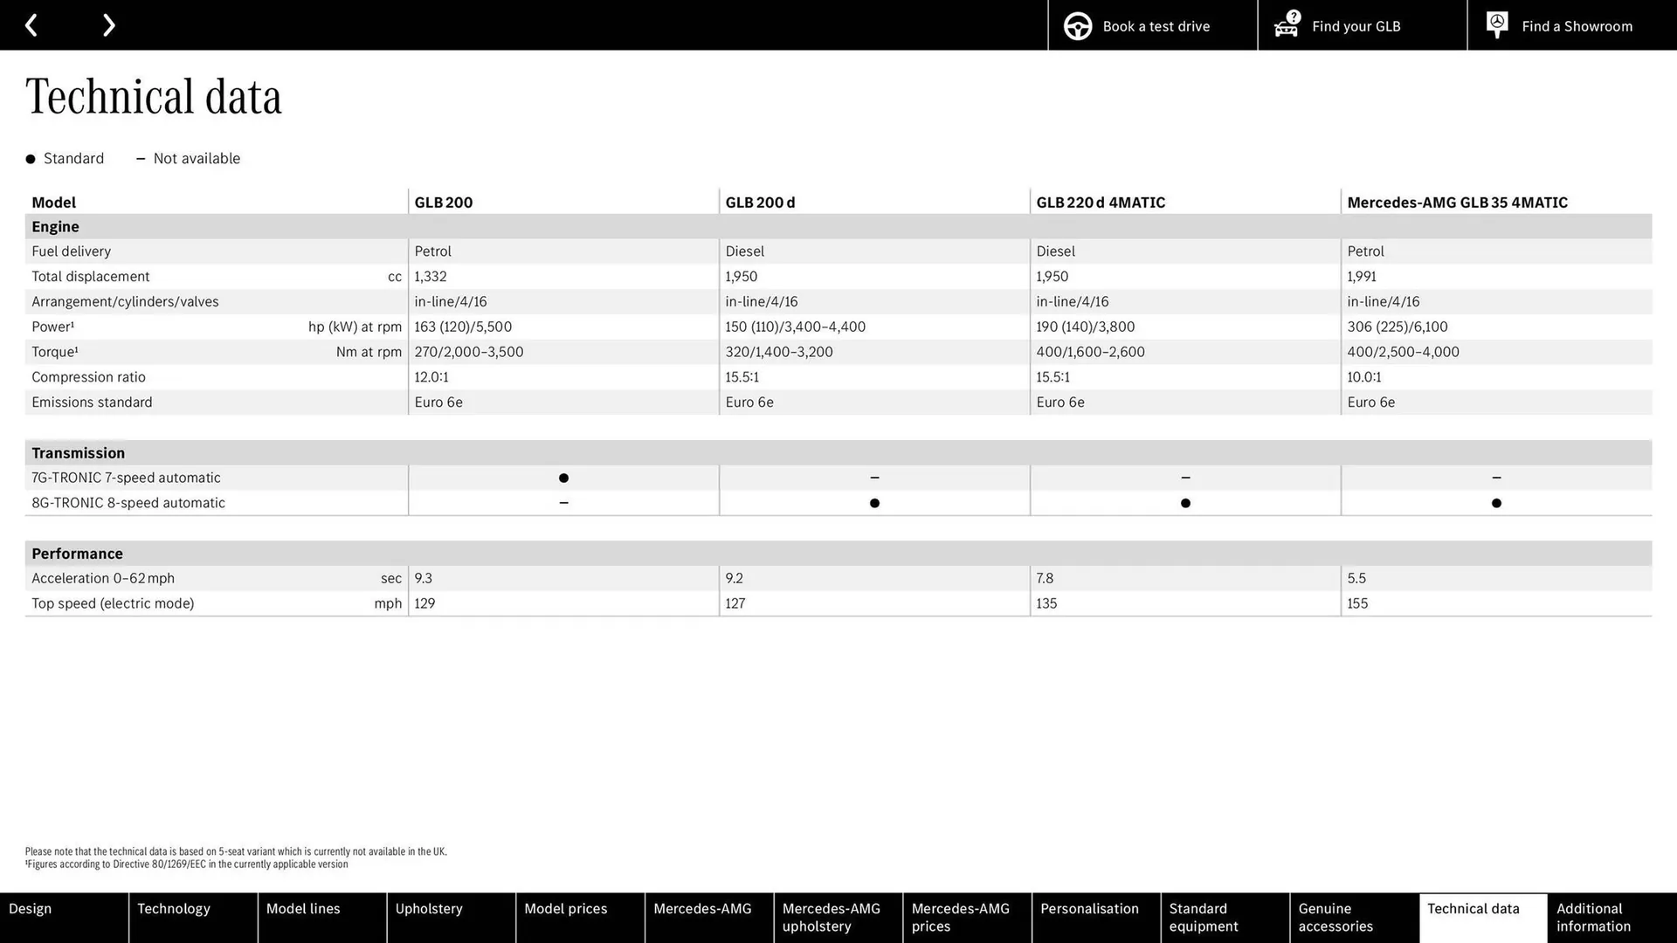The width and height of the screenshot is (1677, 943).
Task: Click the map pin Find a Showroom icon
Action: pos(1497,24)
